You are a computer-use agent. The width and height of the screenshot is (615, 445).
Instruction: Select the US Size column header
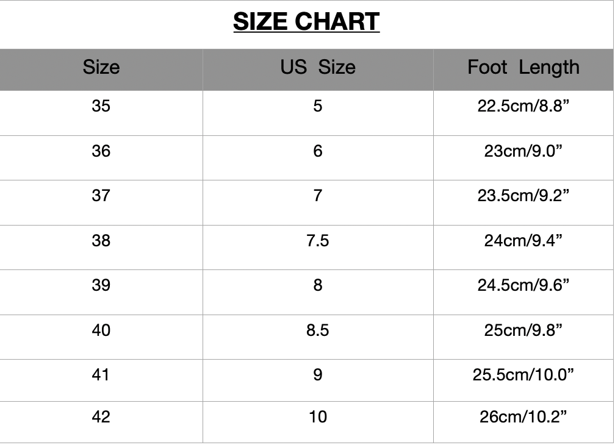tap(317, 66)
